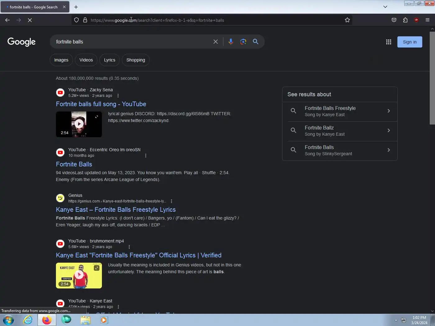The image size is (435, 326).
Task: Search by image with Lens
Action: [243, 42]
